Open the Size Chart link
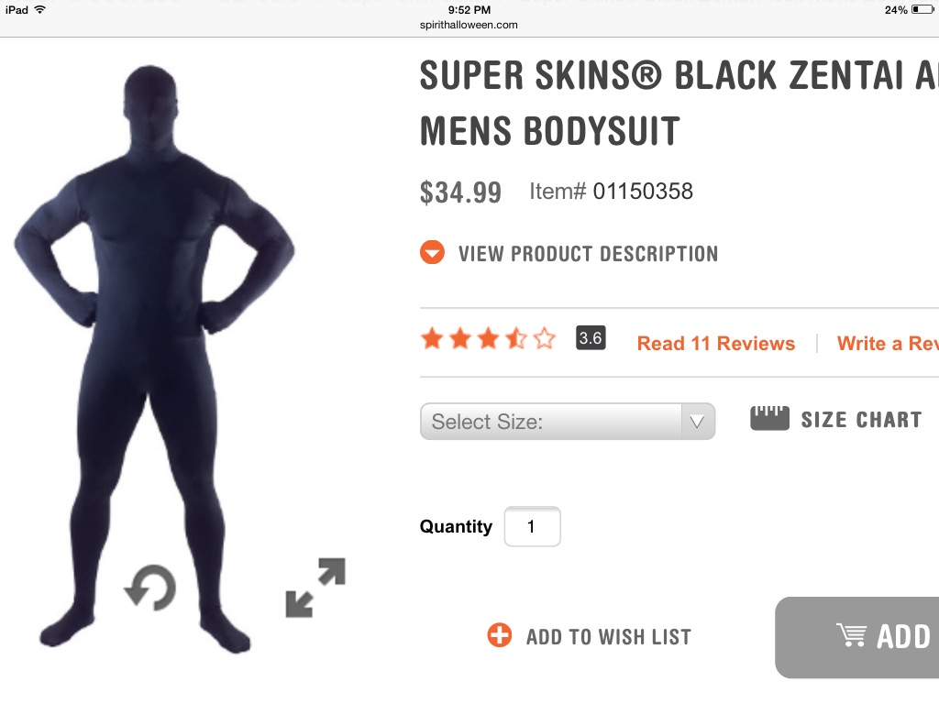Viewport: 939px width, 704px height. pyautogui.click(x=861, y=420)
